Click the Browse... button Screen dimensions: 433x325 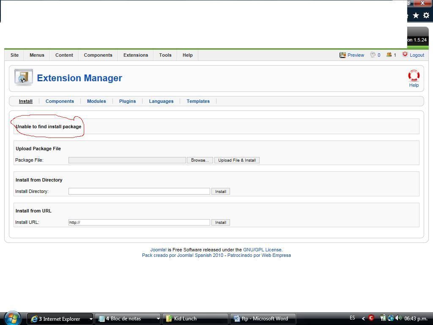[200, 160]
